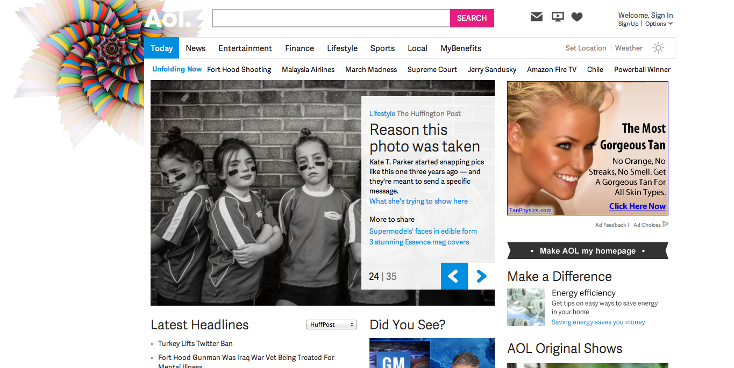Open Supreme Court trending topic
The image size is (734, 368).
coord(432,69)
